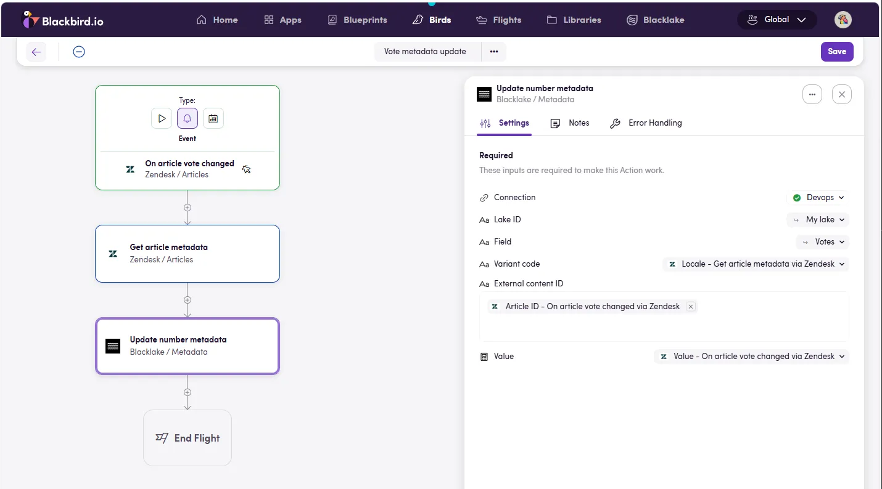
Task: Go back using the left arrow button
Action: point(36,52)
